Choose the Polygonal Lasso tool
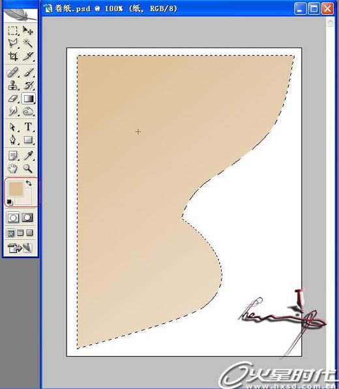 (x=12, y=43)
